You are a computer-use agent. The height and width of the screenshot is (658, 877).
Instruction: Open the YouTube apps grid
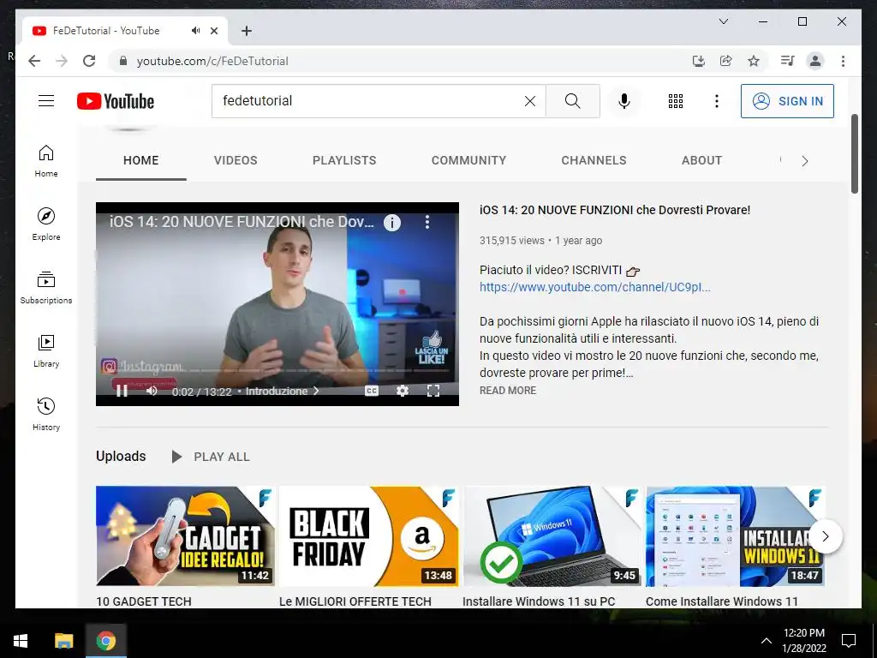(x=676, y=101)
